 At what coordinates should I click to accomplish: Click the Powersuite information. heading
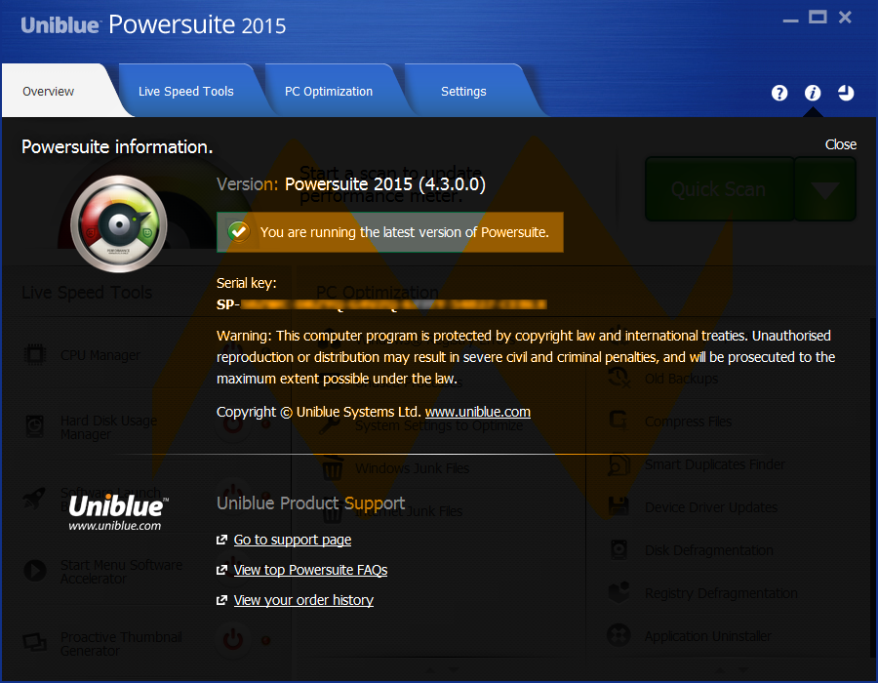click(x=117, y=146)
